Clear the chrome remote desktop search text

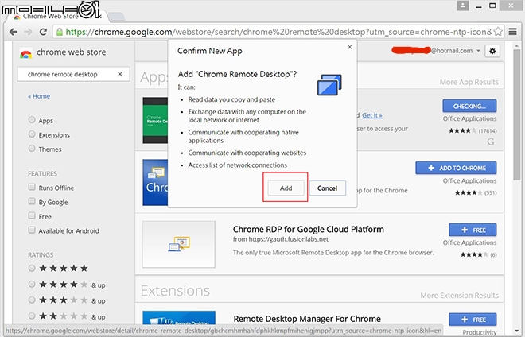tap(120, 74)
